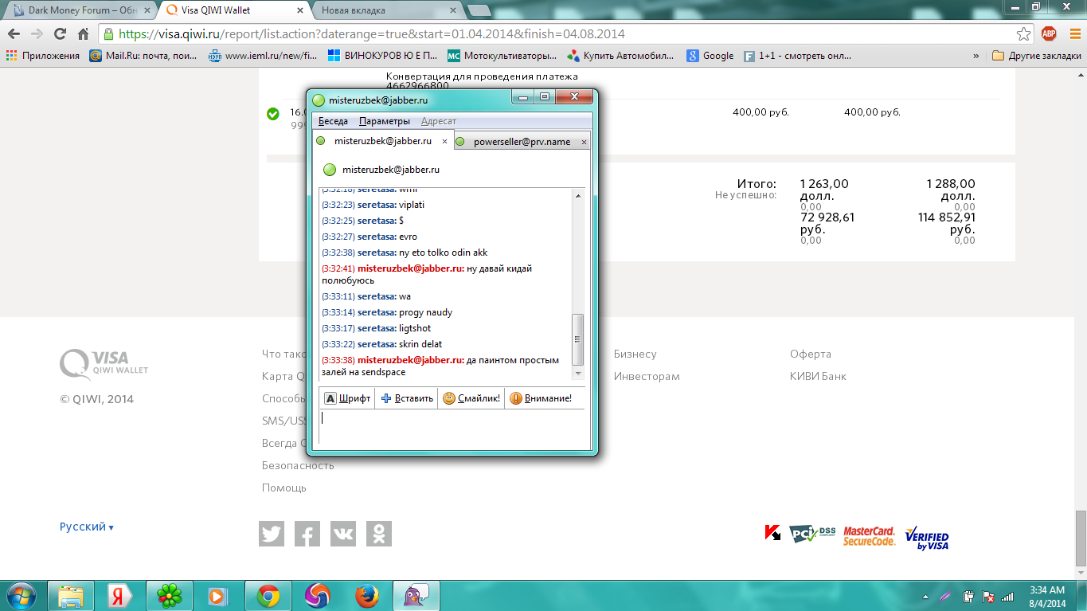Click the Внимание attention button

(541, 398)
